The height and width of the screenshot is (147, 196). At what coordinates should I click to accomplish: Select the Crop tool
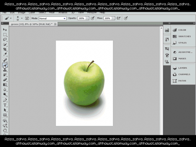click(5, 49)
